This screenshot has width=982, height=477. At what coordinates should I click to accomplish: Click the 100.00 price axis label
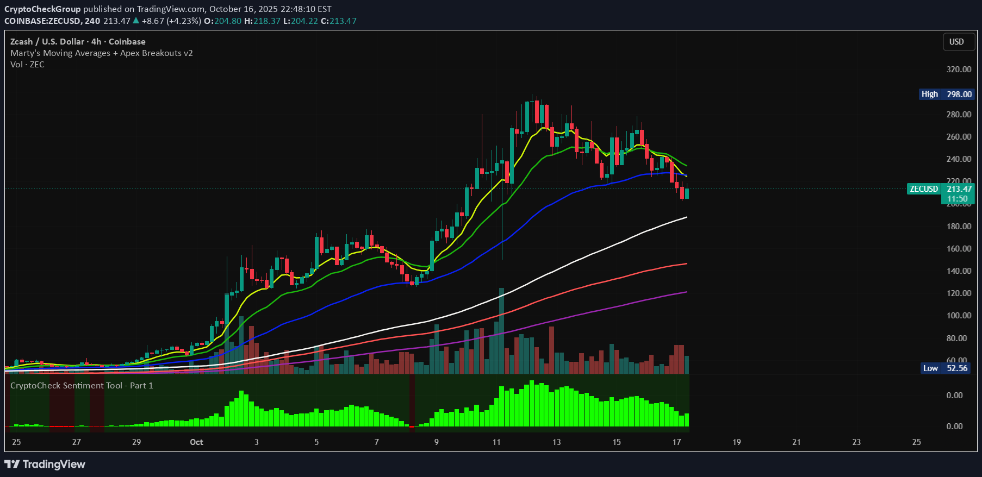(x=958, y=316)
